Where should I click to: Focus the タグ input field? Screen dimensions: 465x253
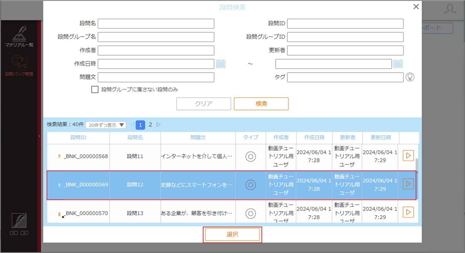(x=345, y=78)
